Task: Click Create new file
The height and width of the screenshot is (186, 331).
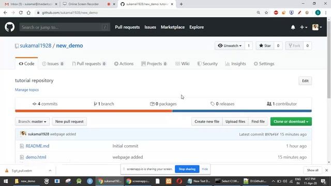Action: coord(207,121)
